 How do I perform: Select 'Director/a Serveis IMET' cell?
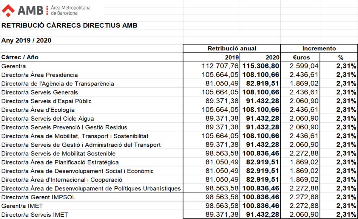[92, 214]
